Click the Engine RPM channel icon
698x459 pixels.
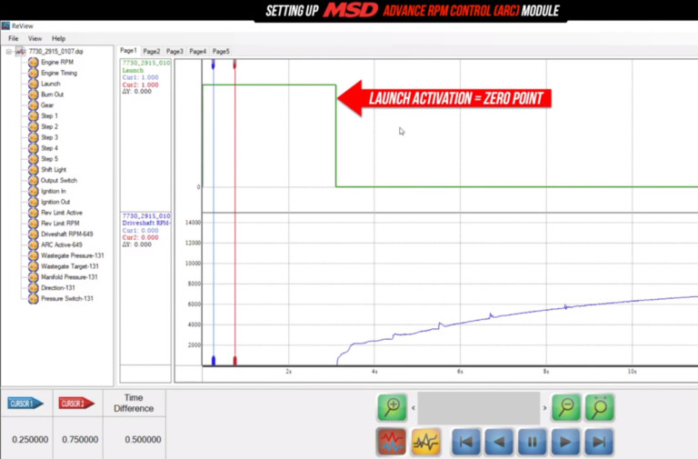click(x=34, y=63)
